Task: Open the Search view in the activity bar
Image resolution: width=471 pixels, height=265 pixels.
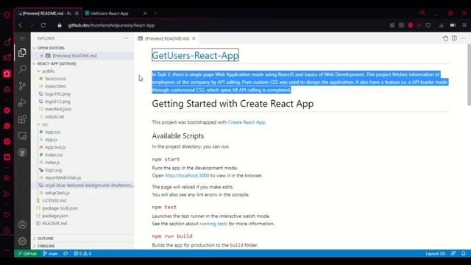Action: 22,69
